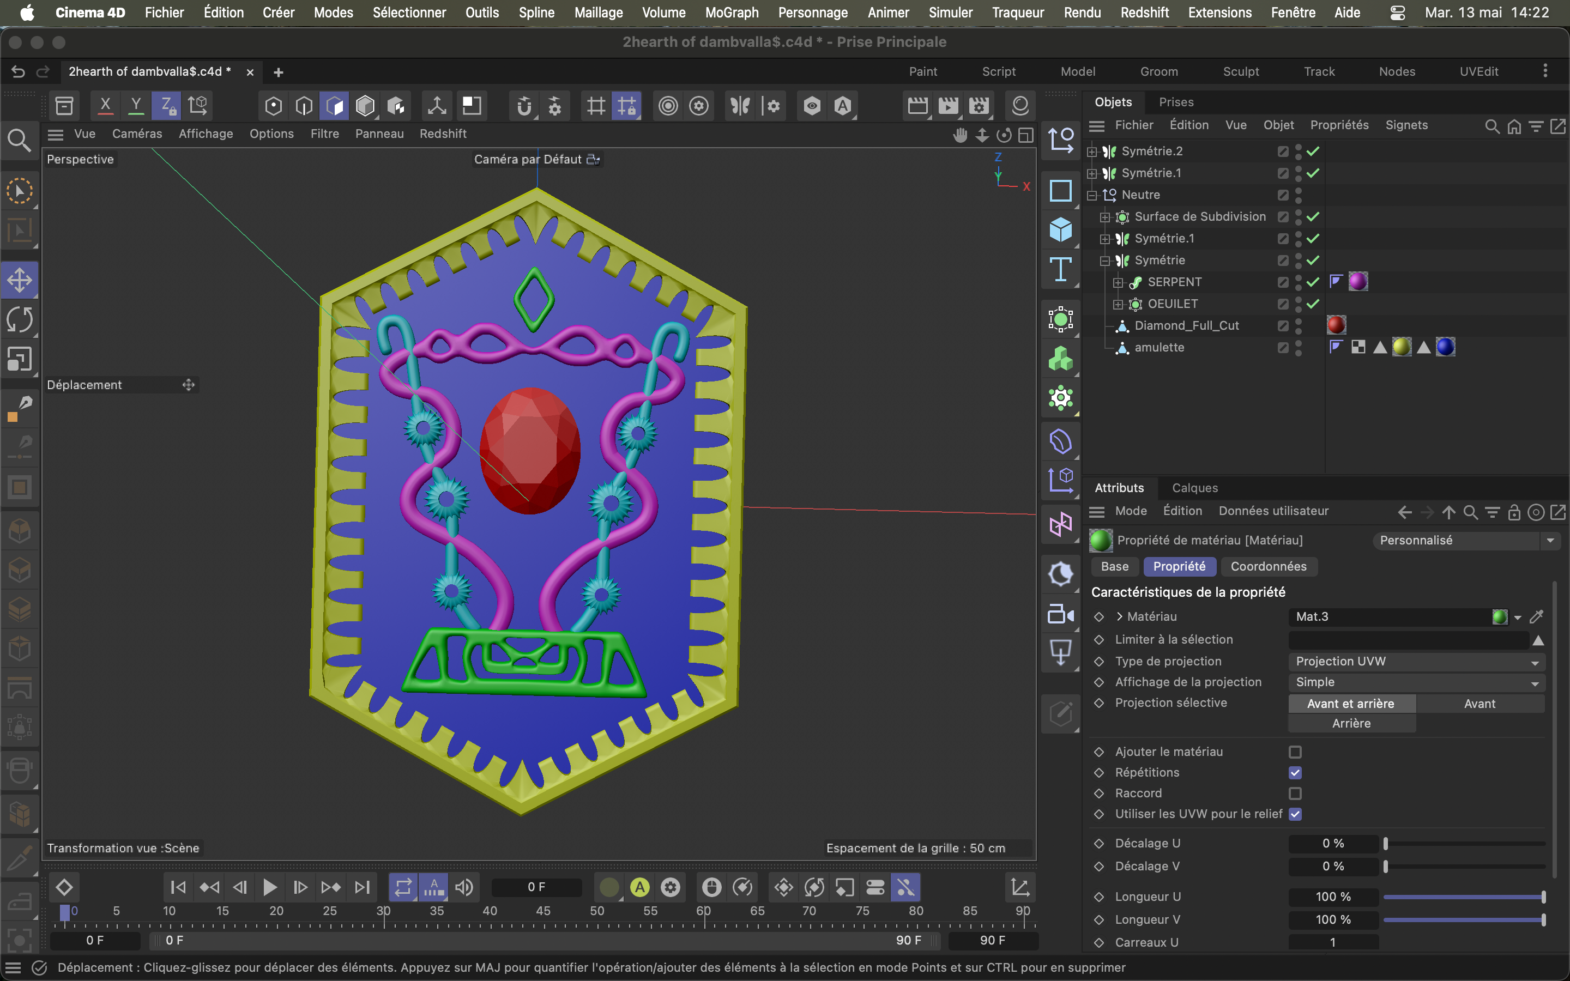The height and width of the screenshot is (981, 1570).
Task: Select the Sculpt layout
Action: tap(1240, 71)
